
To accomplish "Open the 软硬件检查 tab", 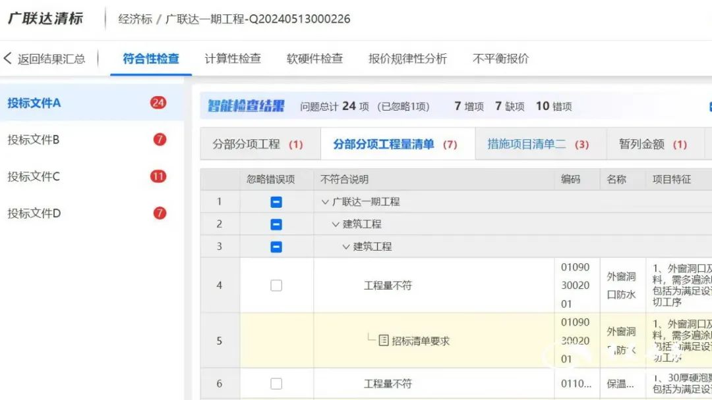I will [314, 59].
